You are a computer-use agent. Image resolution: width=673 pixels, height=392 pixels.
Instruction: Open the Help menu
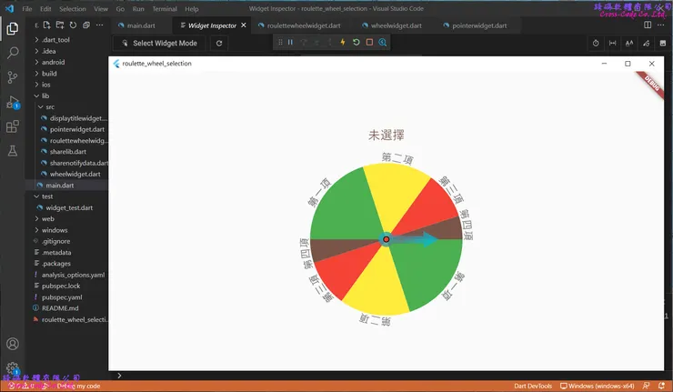(x=191, y=8)
